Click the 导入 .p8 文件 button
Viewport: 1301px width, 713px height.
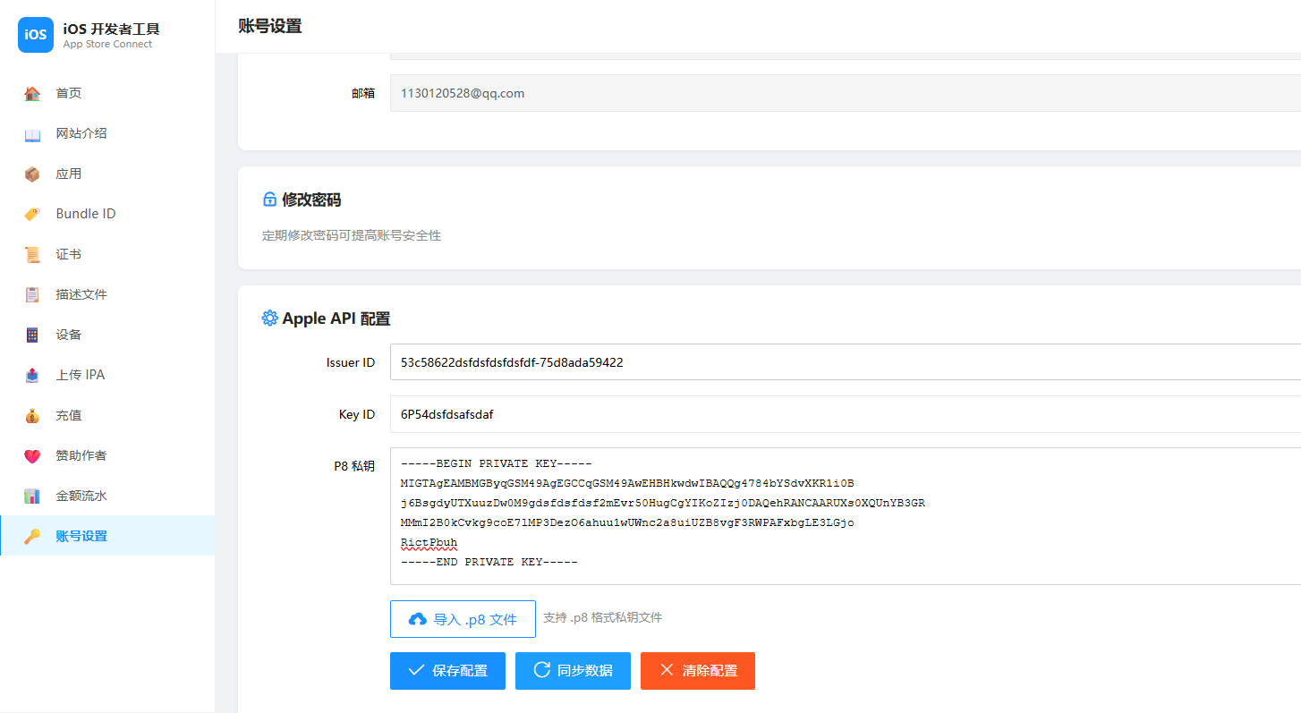(x=463, y=619)
